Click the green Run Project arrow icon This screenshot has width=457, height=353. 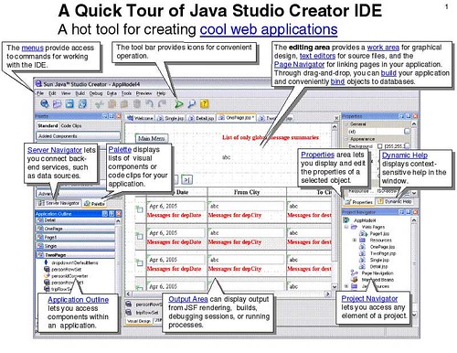(179, 104)
